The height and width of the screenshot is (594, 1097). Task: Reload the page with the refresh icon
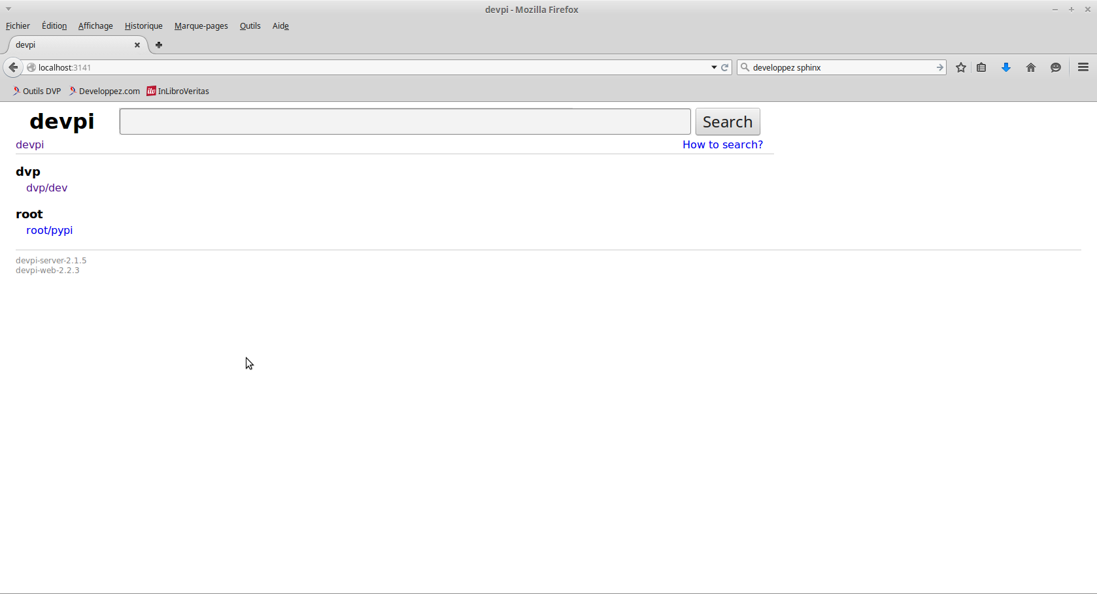click(x=725, y=67)
